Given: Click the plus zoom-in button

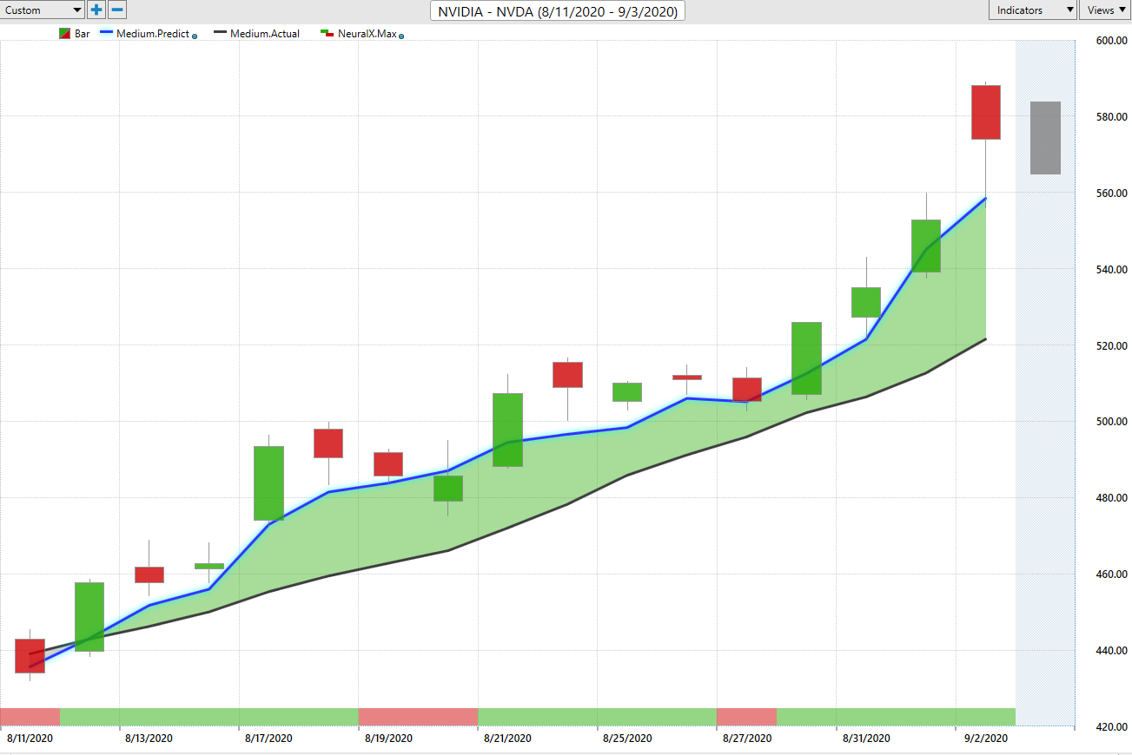Looking at the screenshot, I should 96,10.
